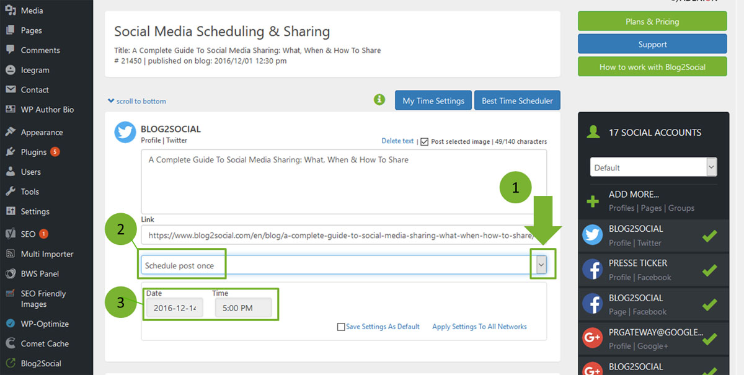Enable Save Settings As Default checkbox
744x375 pixels.
click(x=341, y=327)
